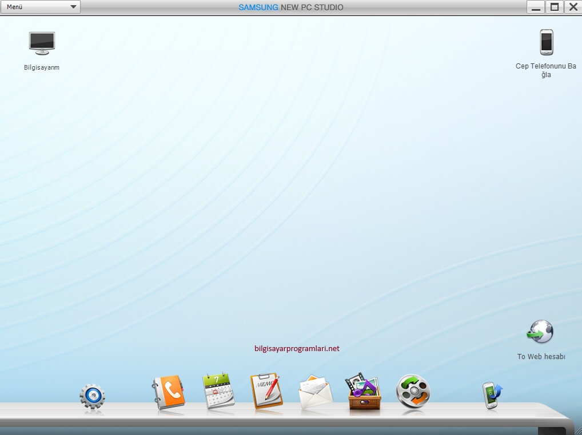Open the Memo clipboard icon
582x435 pixels.
(x=266, y=391)
